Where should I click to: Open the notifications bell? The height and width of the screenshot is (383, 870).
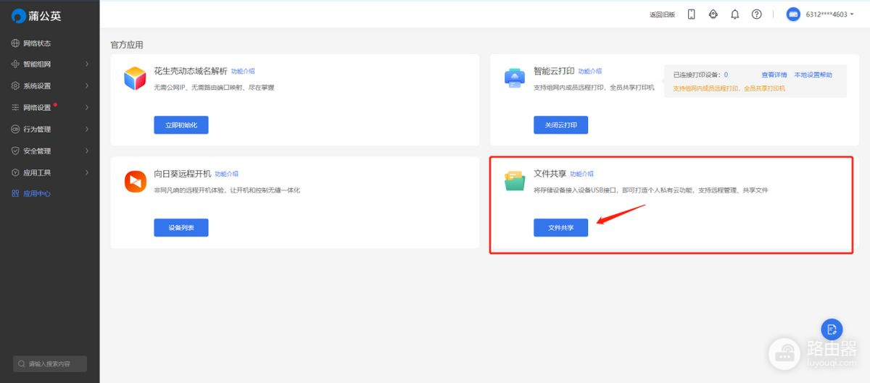click(x=734, y=14)
